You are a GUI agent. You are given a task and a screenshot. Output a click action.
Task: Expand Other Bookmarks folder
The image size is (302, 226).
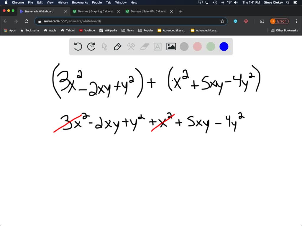284,30
